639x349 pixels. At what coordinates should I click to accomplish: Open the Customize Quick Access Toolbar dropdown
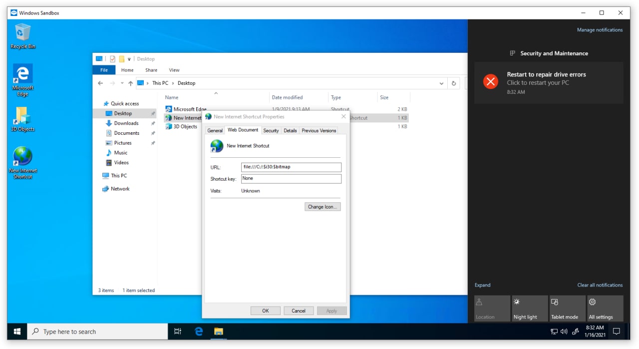click(x=129, y=59)
